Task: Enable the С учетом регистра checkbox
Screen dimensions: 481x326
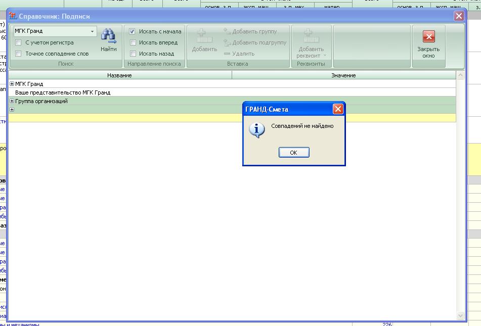Action: pyautogui.click(x=18, y=42)
